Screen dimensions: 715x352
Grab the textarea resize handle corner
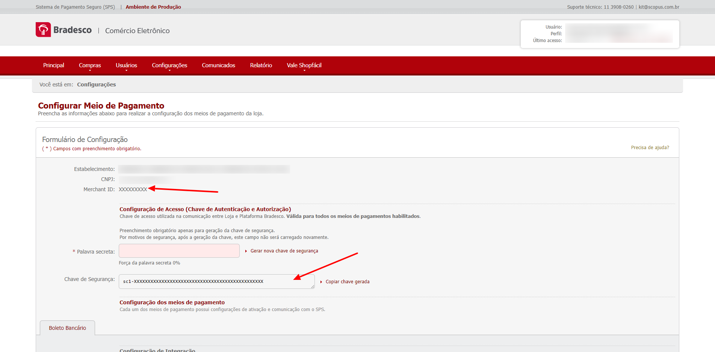coord(312,286)
